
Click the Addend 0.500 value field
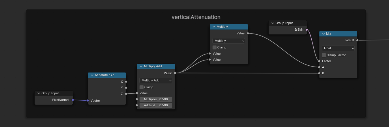point(156,105)
